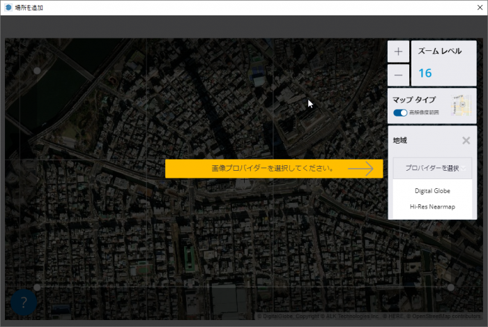Screen dimensions: 488x327
Task: Click the 画像プロバイダーを選択してください banner text
Action: click(x=273, y=169)
